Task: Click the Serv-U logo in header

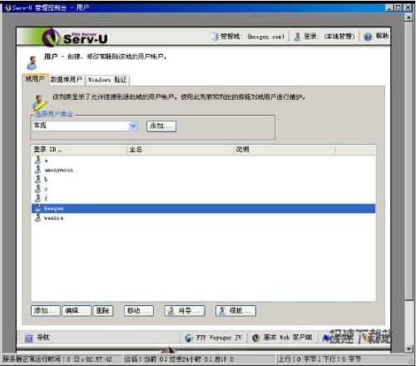Action: coord(75,37)
